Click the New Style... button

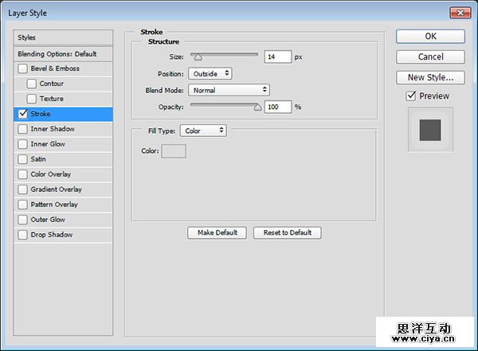430,77
